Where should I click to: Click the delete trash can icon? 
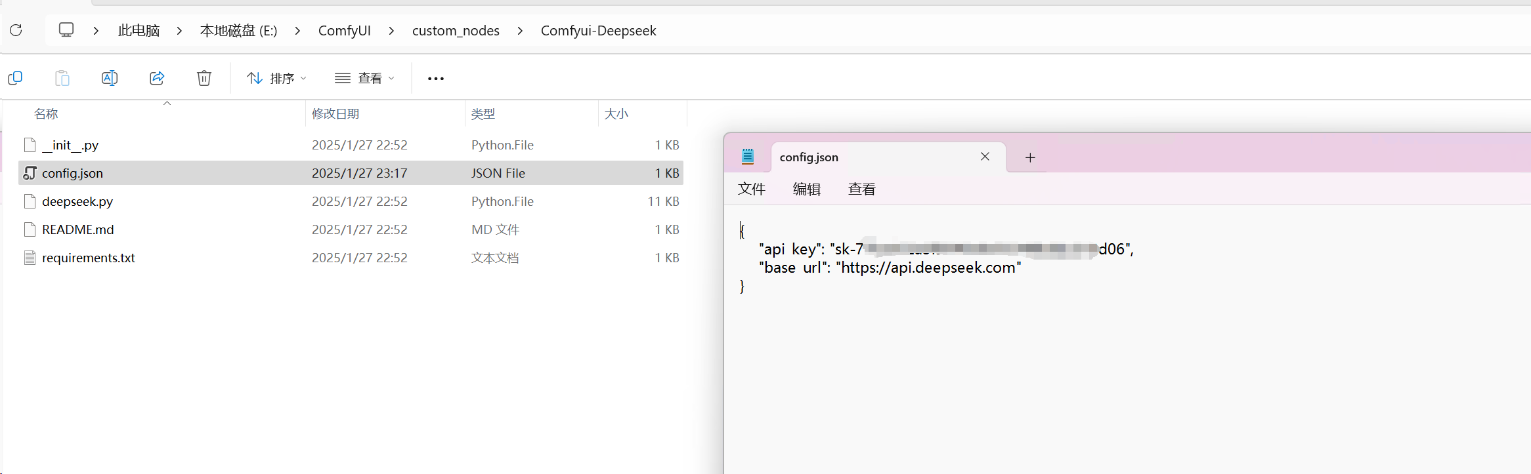[x=204, y=78]
